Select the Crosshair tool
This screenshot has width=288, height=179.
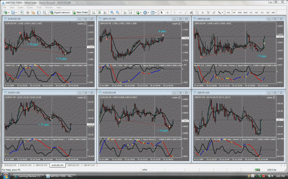[168, 12]
